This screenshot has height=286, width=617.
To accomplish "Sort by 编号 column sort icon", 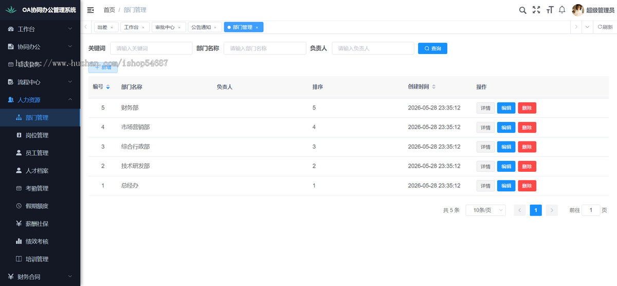I will [108, 87].
